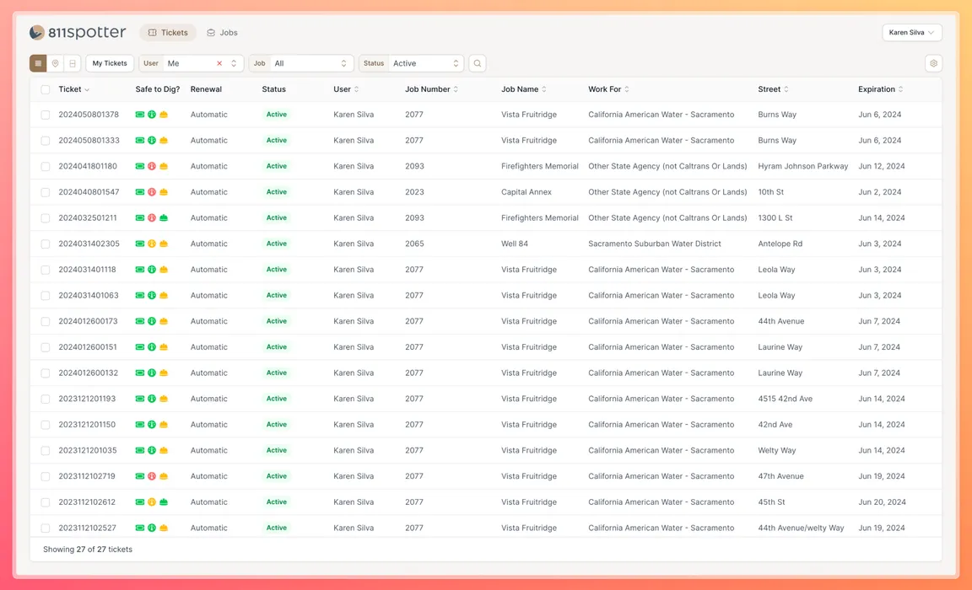Switch to the list view icon
972x590 pixels.
click(38, 63)
